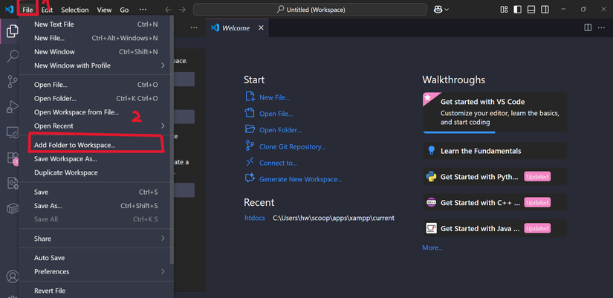
Task: Toggle the primary side bar
Action: tap(518, 10)
